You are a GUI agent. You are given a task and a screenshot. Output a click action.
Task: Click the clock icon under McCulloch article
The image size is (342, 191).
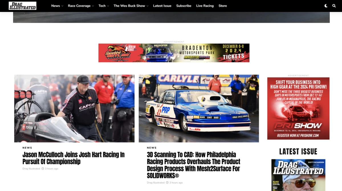tap(43, 169)
